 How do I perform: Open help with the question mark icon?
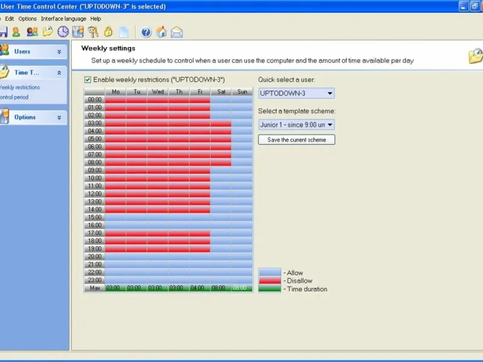coord(146,32)
